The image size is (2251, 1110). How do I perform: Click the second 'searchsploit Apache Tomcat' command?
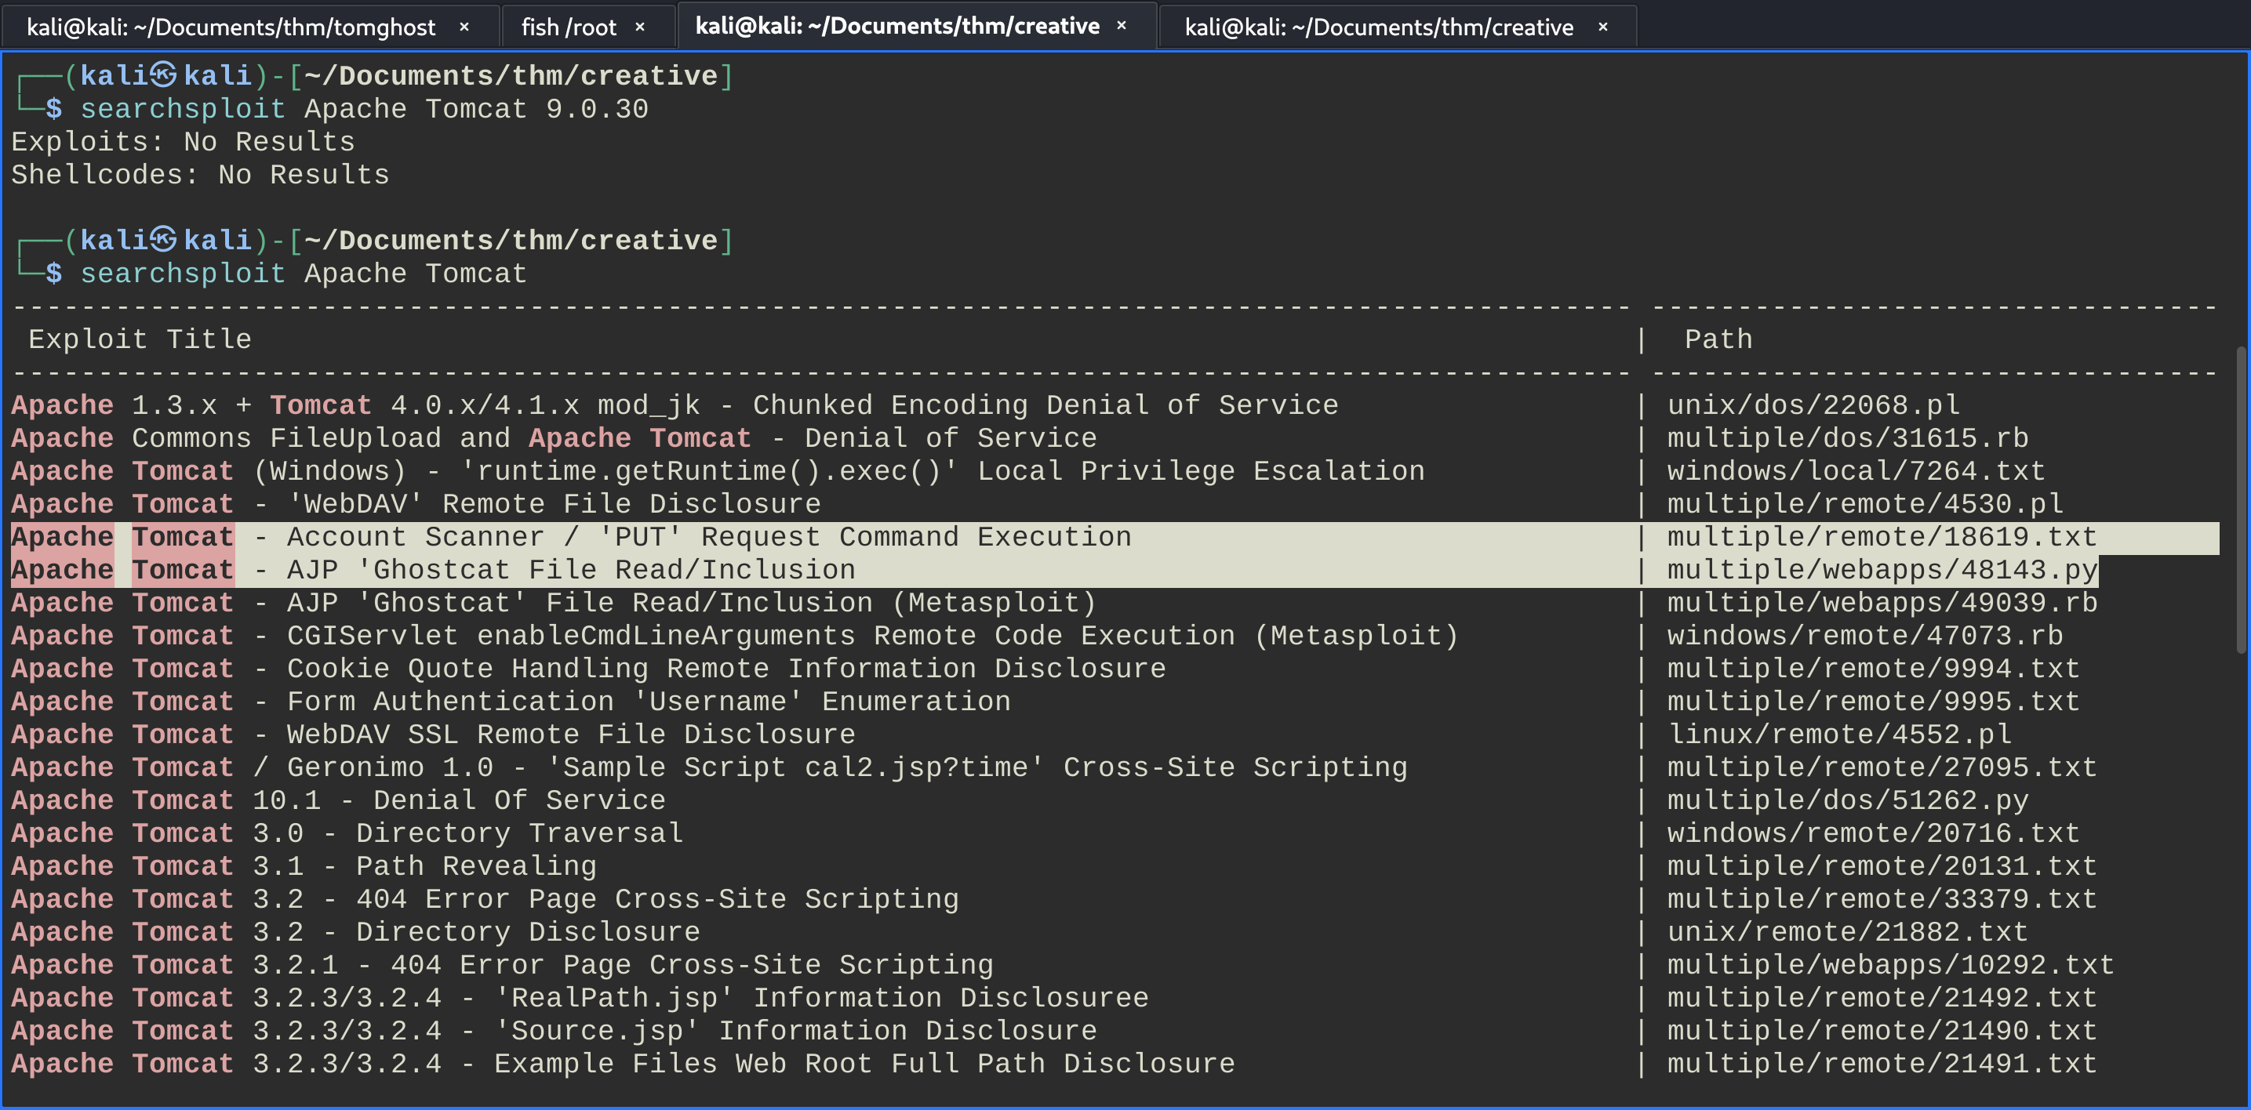tap(304, 274)
